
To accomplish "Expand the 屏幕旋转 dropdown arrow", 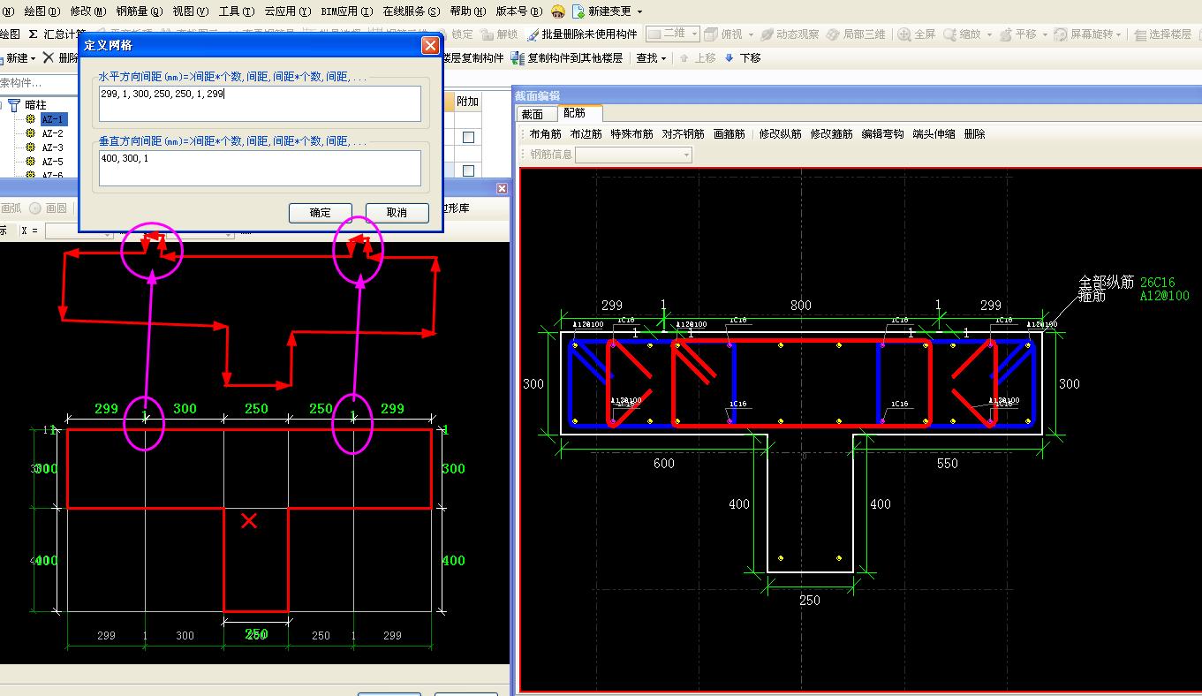I will pyautogui.click(x=1119, y=34).
